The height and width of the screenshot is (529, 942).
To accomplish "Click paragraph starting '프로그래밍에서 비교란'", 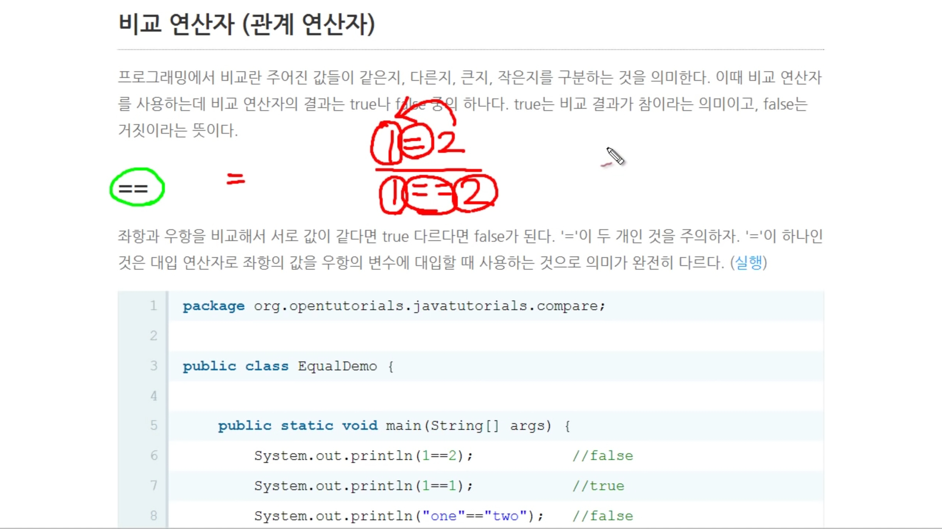I will click(470, 104).
